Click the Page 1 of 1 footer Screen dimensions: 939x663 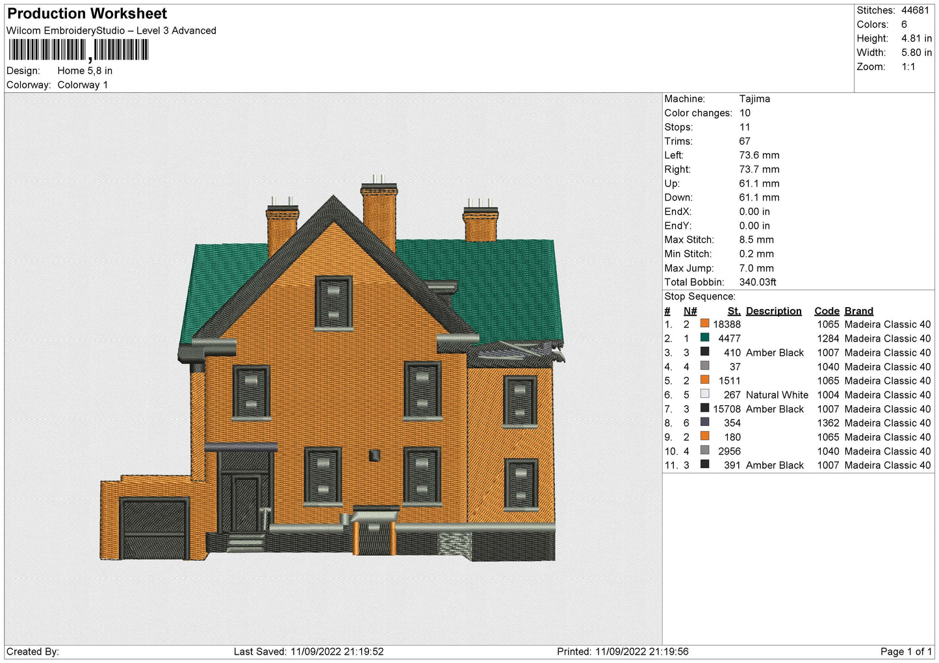click(906, 651)
